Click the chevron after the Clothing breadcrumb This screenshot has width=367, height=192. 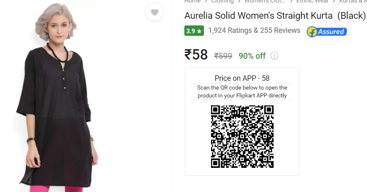[x=239, y=1]
